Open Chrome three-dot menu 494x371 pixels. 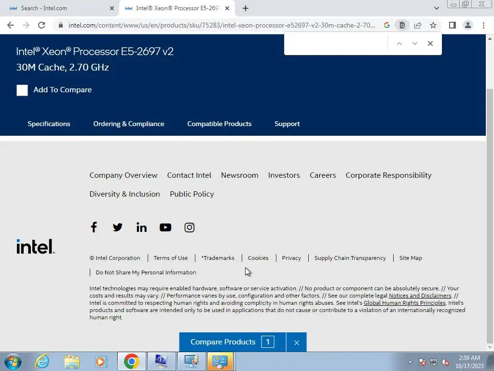483,25
